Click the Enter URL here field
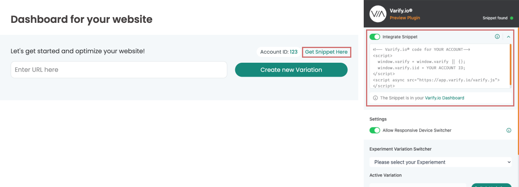 119,70
